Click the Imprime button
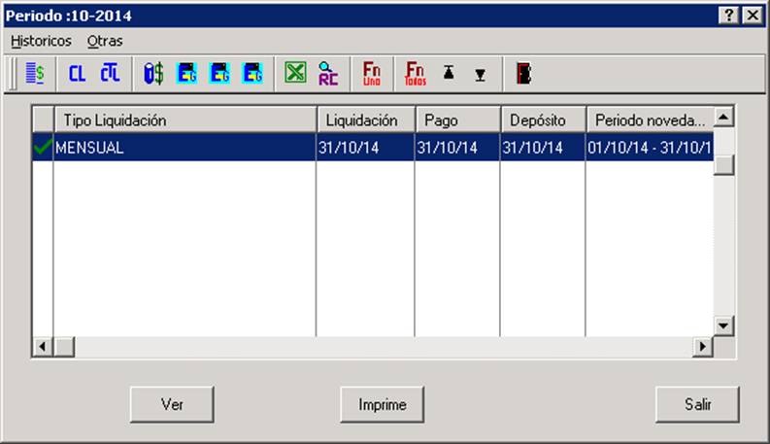This screenshot has width=770, height=444. (x=382, y=404)
